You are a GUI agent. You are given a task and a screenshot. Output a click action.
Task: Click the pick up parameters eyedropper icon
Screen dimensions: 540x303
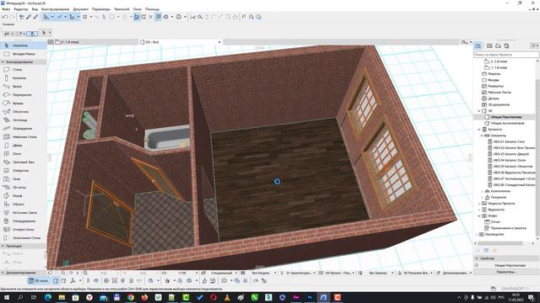click(x=29, y=17)
